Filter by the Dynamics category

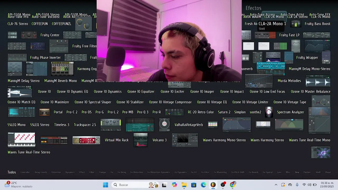pyautogui.click(x=70, y=172)
